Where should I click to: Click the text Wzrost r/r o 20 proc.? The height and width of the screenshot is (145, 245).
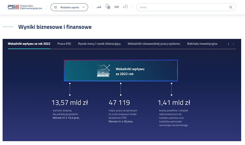(x=121, y=121)
